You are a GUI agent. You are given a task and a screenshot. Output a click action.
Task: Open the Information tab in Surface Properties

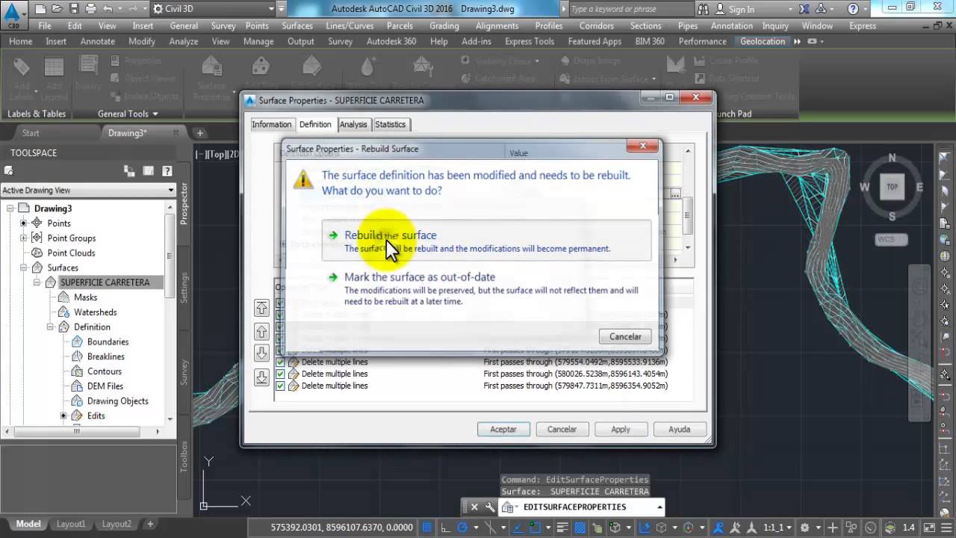pyautogui.click(x=271, y=125)
